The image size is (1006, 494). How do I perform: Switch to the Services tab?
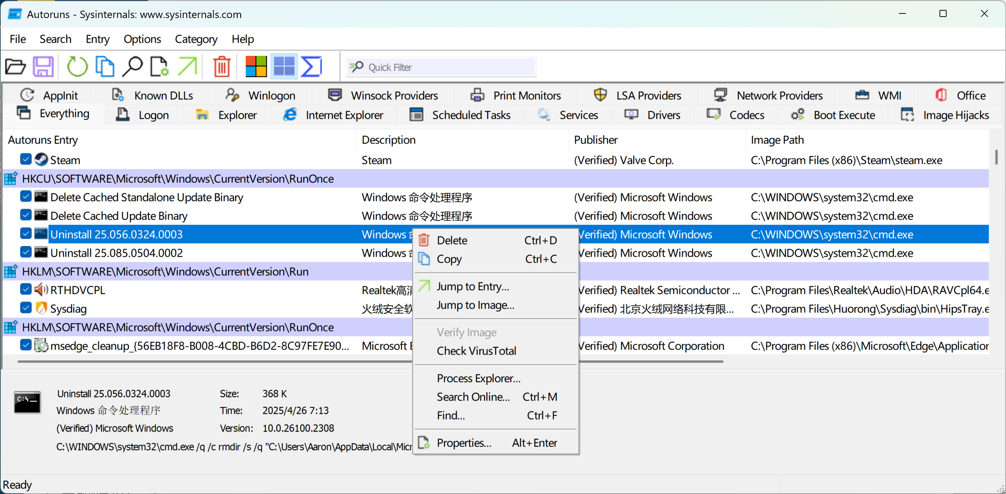pyautogui.click(x=568, y=115)
